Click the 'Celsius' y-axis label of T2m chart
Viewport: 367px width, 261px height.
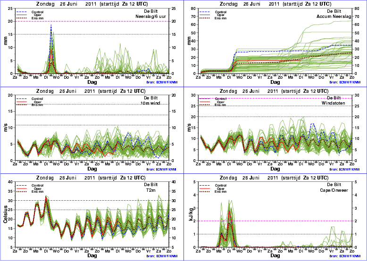point(5,214)
